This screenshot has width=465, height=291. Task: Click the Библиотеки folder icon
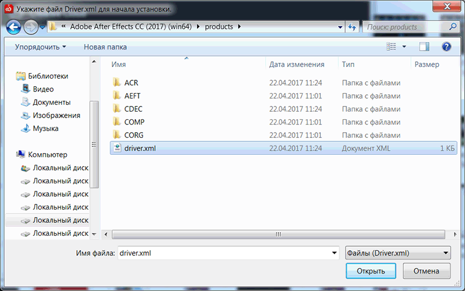20,76
